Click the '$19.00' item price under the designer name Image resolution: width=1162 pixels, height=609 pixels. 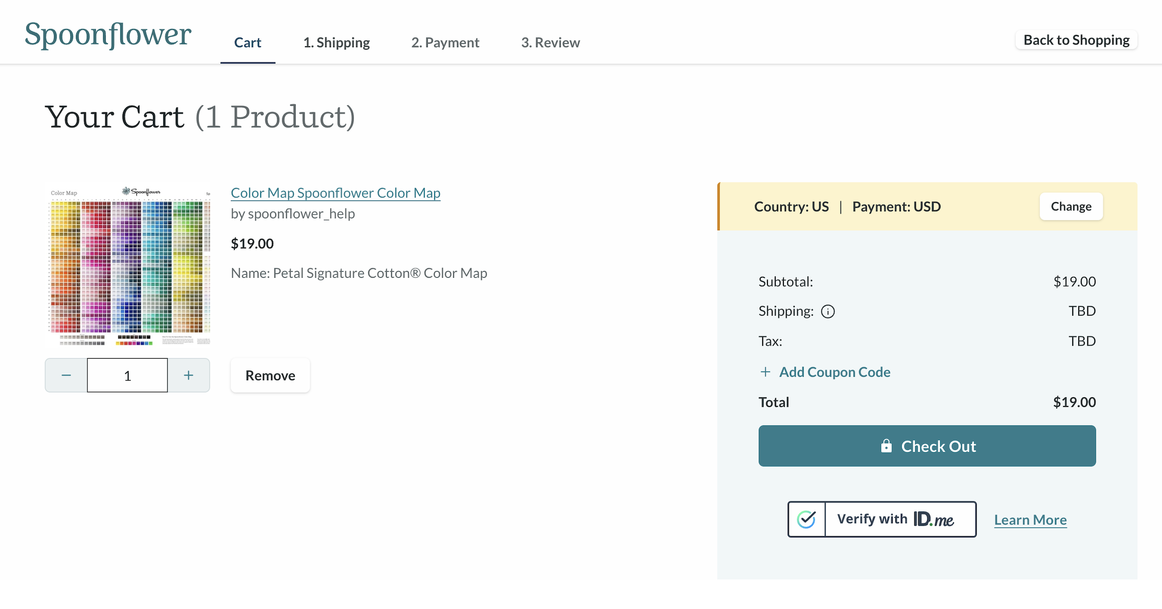point(252,244)
